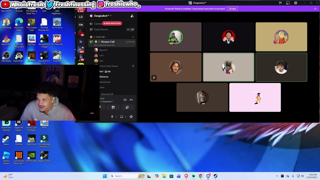This screenshot has height=180, width=320.
Task: Open headphone output options chevron
Action: click(x=126, y=117)
